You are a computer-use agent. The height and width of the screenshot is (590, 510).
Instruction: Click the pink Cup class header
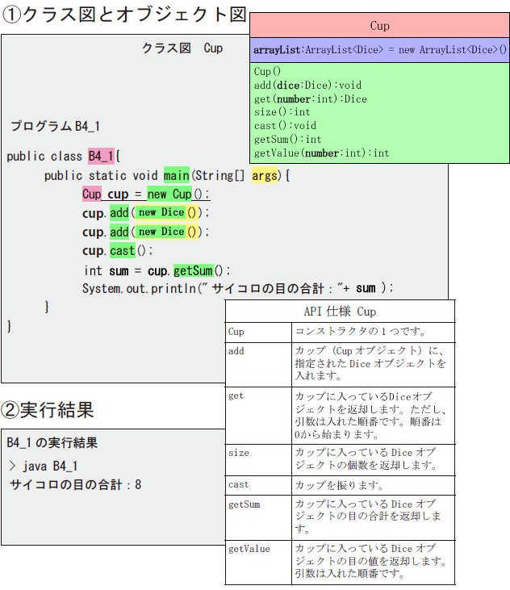[379, 26]
